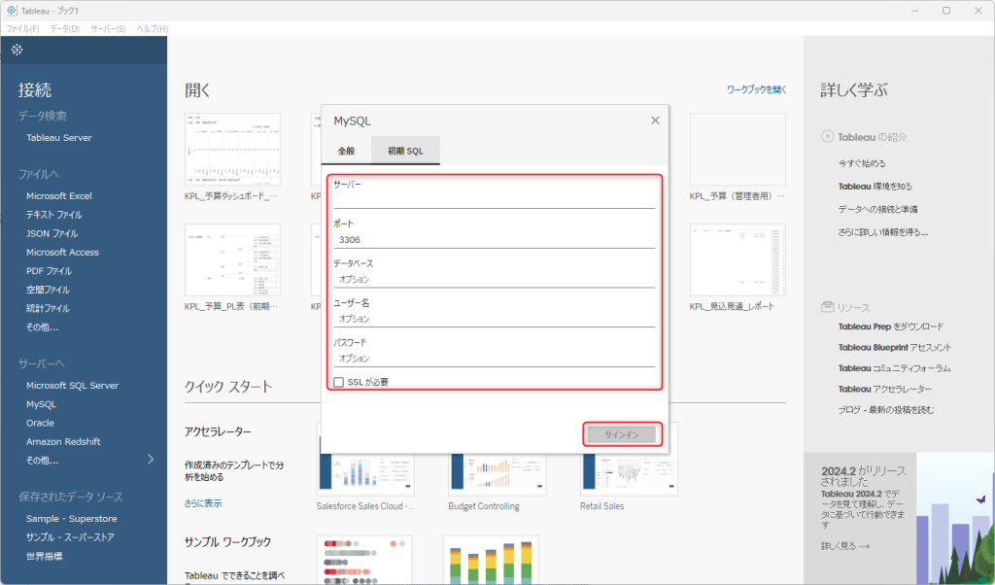This screenshot has width=995, height=585.
Task: Select テキスト ファイル connector
Action: [54, 215]
